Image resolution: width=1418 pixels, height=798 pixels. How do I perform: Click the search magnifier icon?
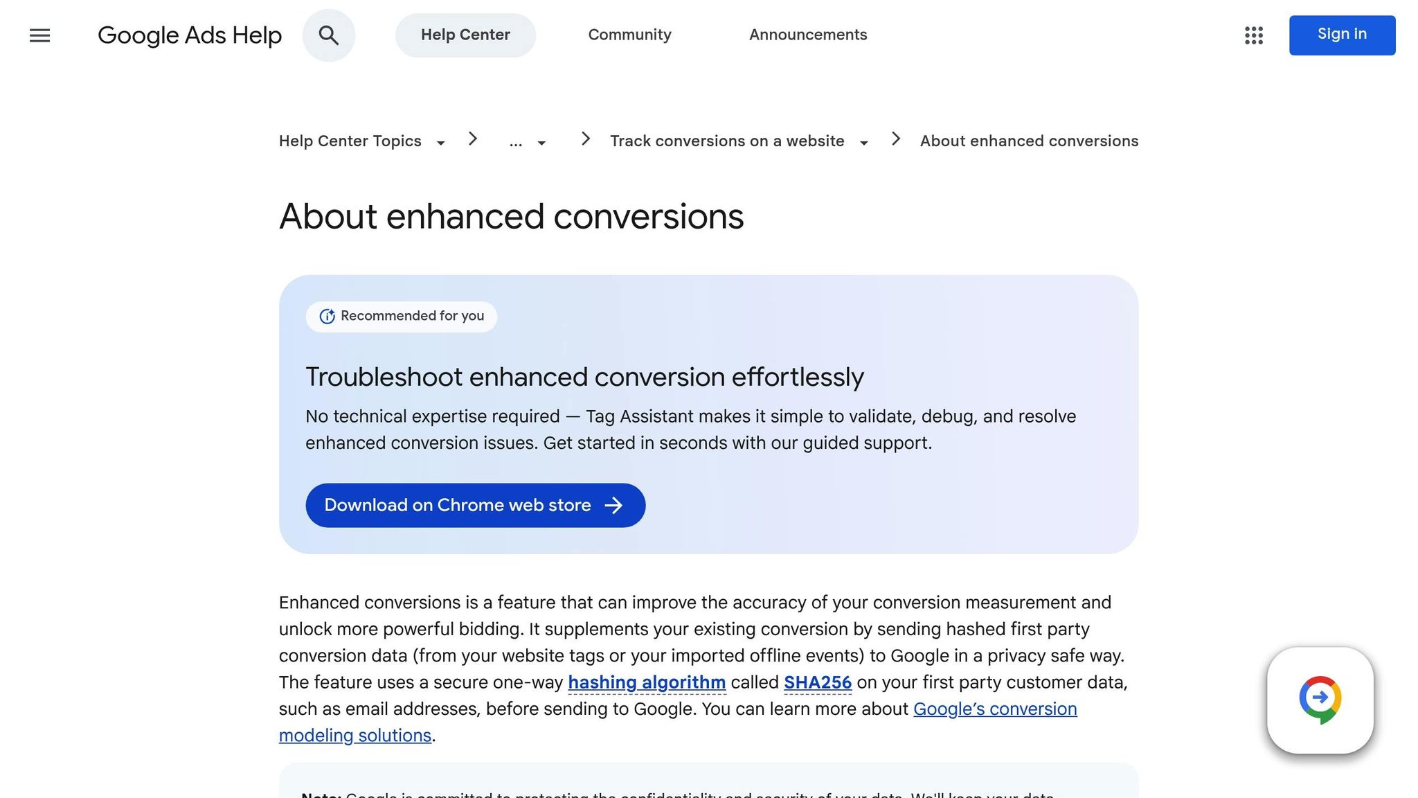pos(329,35)
